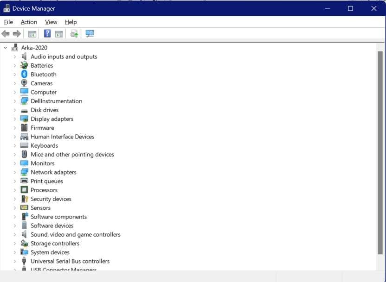The width and height of the screenshot is (386, 282).
Task: Expand the DellInstrumentation chevron
Action: (15, 101)
